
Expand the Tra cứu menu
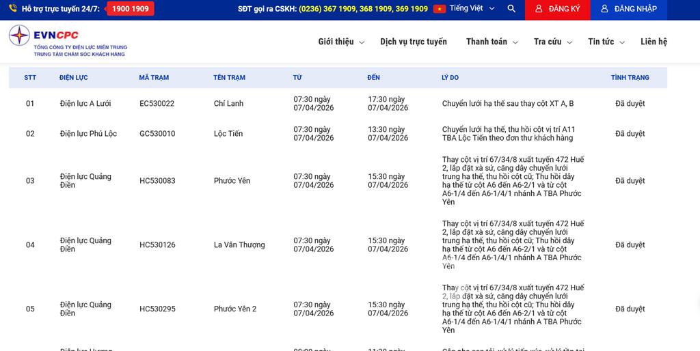coord(552,42)
